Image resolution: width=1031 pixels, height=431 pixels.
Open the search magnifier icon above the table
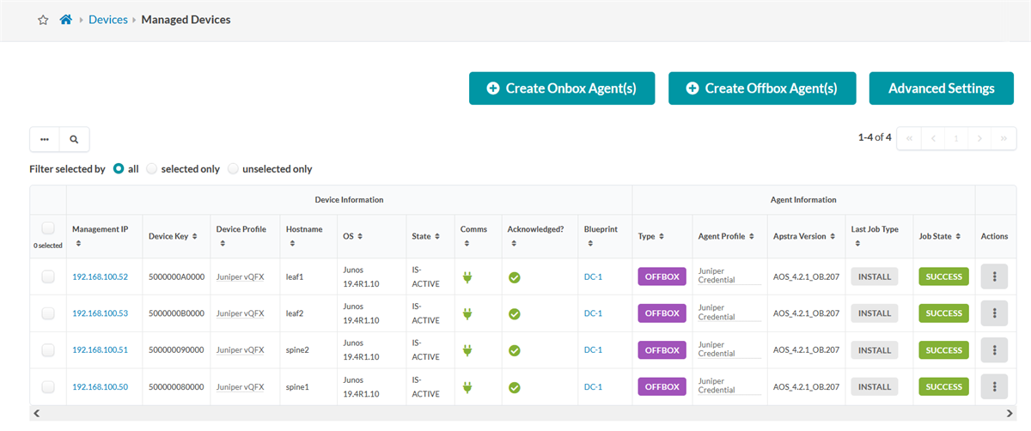click(74, 139)
